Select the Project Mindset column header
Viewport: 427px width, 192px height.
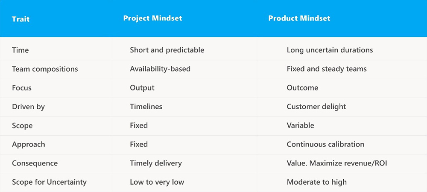[152, 18]
